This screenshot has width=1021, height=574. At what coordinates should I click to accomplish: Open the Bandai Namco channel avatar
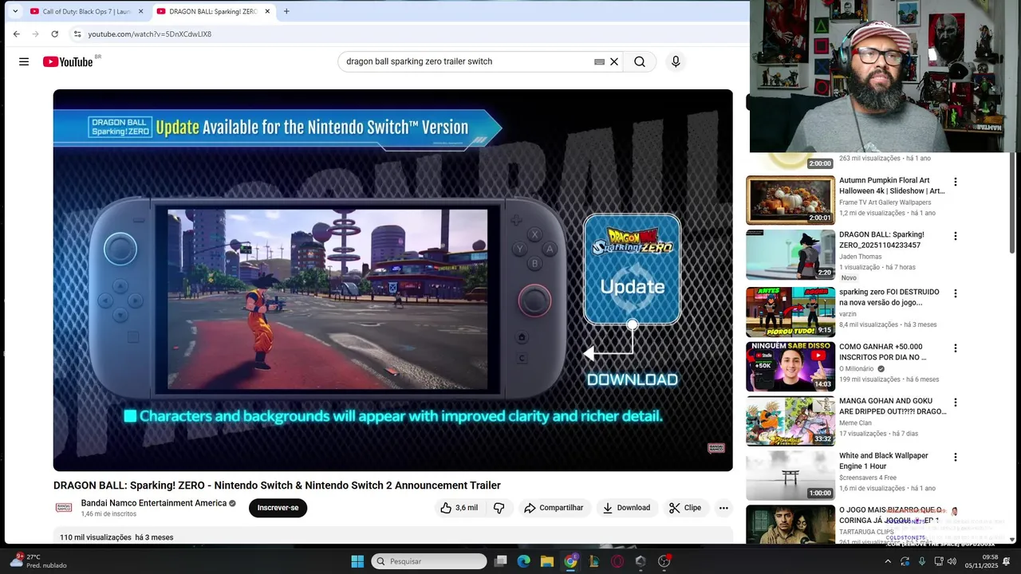click(64, 508)
